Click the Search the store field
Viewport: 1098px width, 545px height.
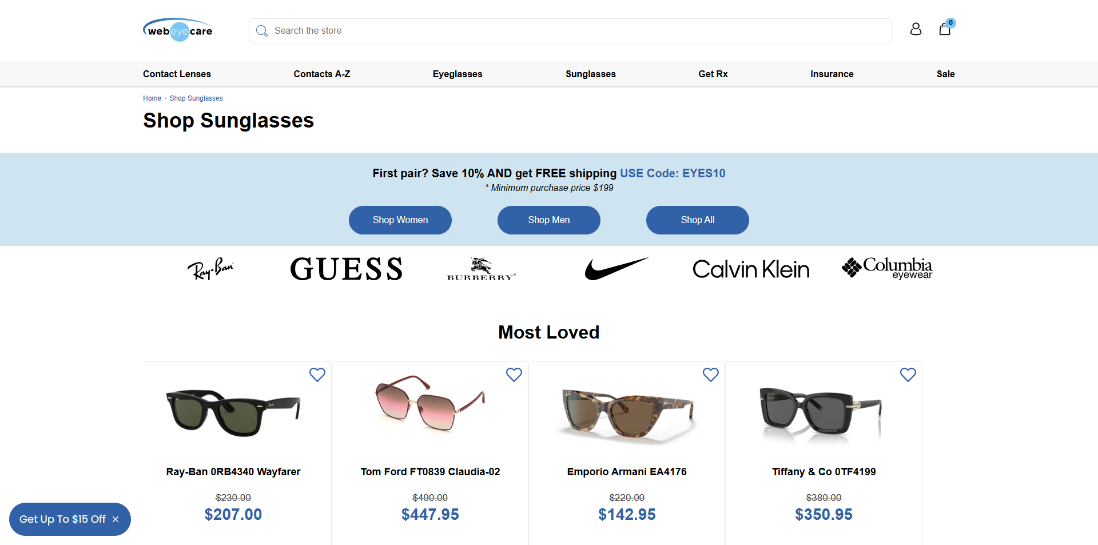click(x=572, y=31)
